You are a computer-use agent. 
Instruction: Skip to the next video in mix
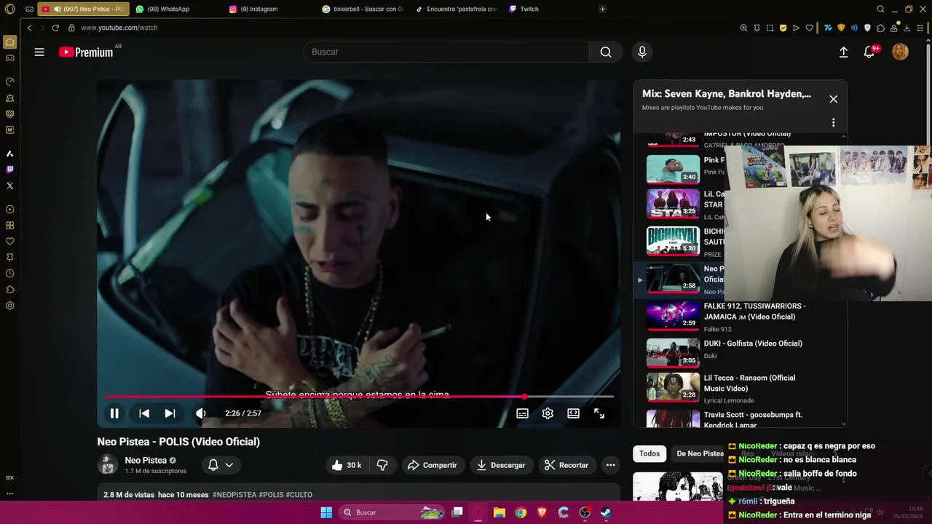click(170, 413)
